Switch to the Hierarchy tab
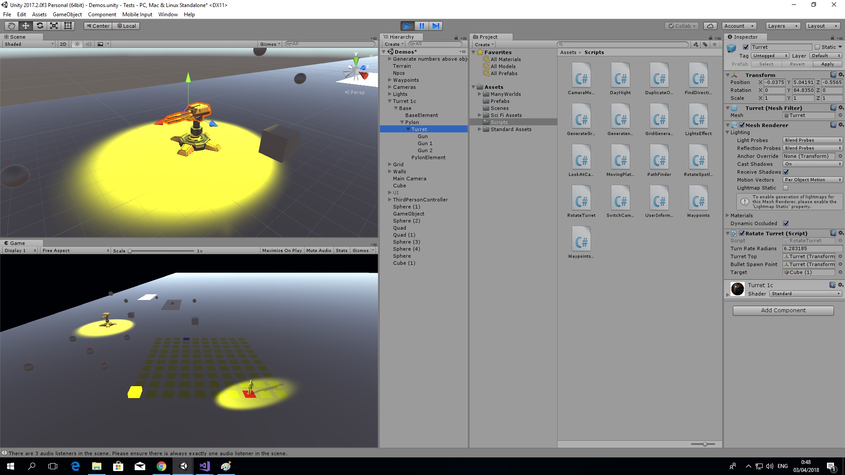Viewport: 845px width, 475px height. point(402,37)
